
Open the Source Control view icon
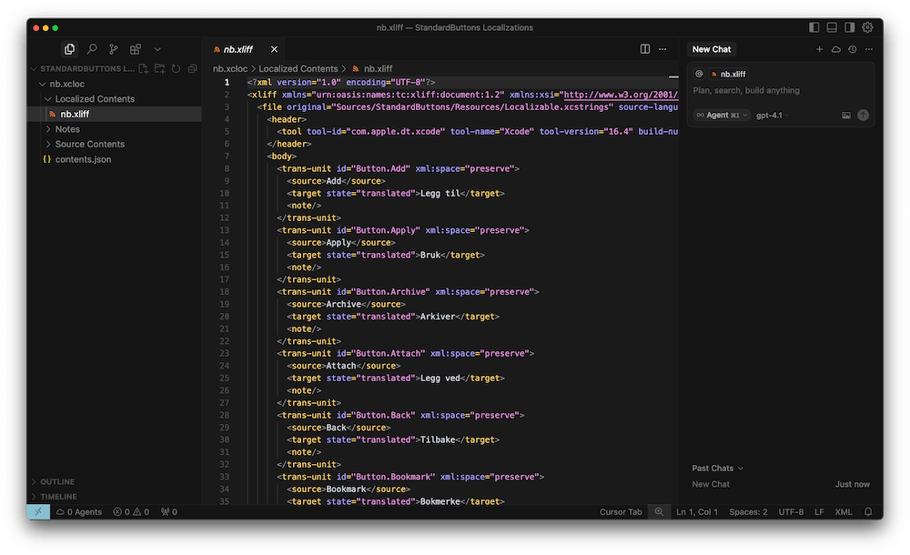click(x=114, y=49)
